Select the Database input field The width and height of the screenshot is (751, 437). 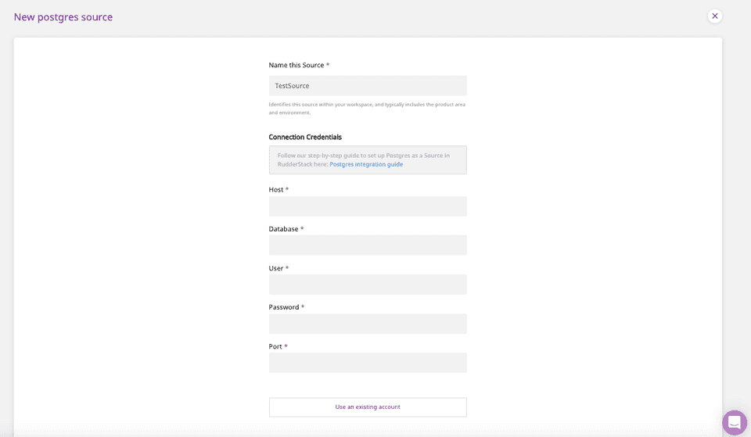pos(368,245)
